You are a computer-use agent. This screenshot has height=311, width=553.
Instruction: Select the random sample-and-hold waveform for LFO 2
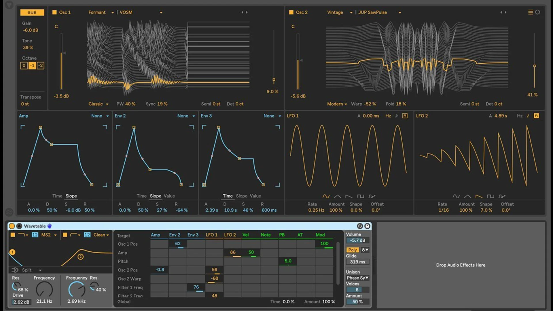(502, 196)
